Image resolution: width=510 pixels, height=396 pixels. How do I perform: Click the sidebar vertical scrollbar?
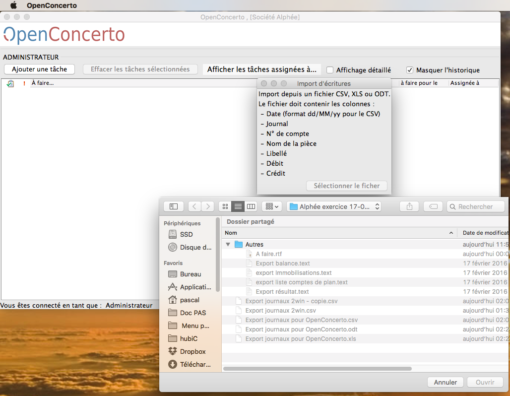[x=218, y=255]
